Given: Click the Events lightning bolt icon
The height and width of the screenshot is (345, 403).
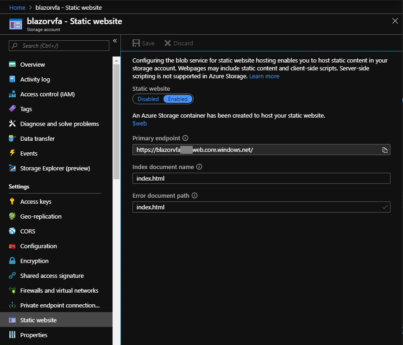Looking at the screenshot, I should 12,153.
